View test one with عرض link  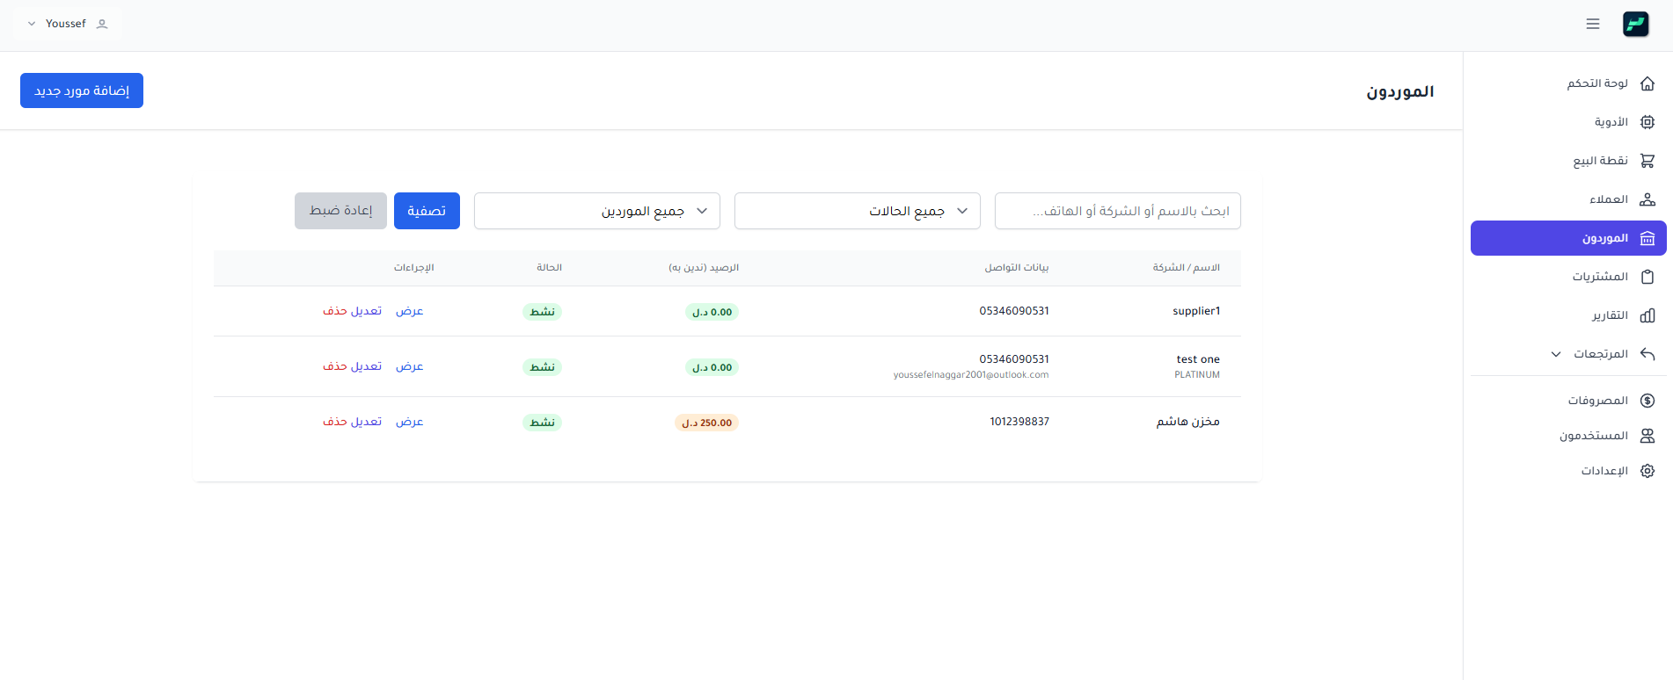(410, 366)
